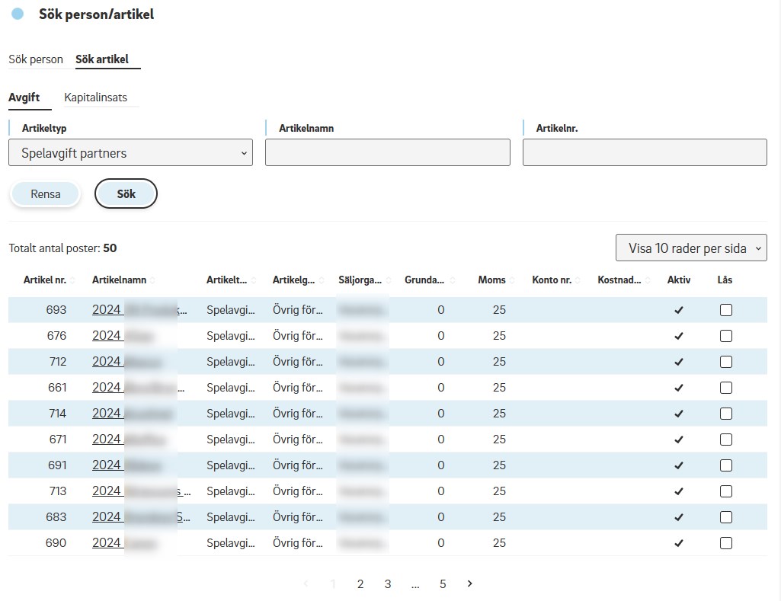Go to next page using right arrow
The width and height of the screenshot is (781, 601).
click(x=469, y=583)
